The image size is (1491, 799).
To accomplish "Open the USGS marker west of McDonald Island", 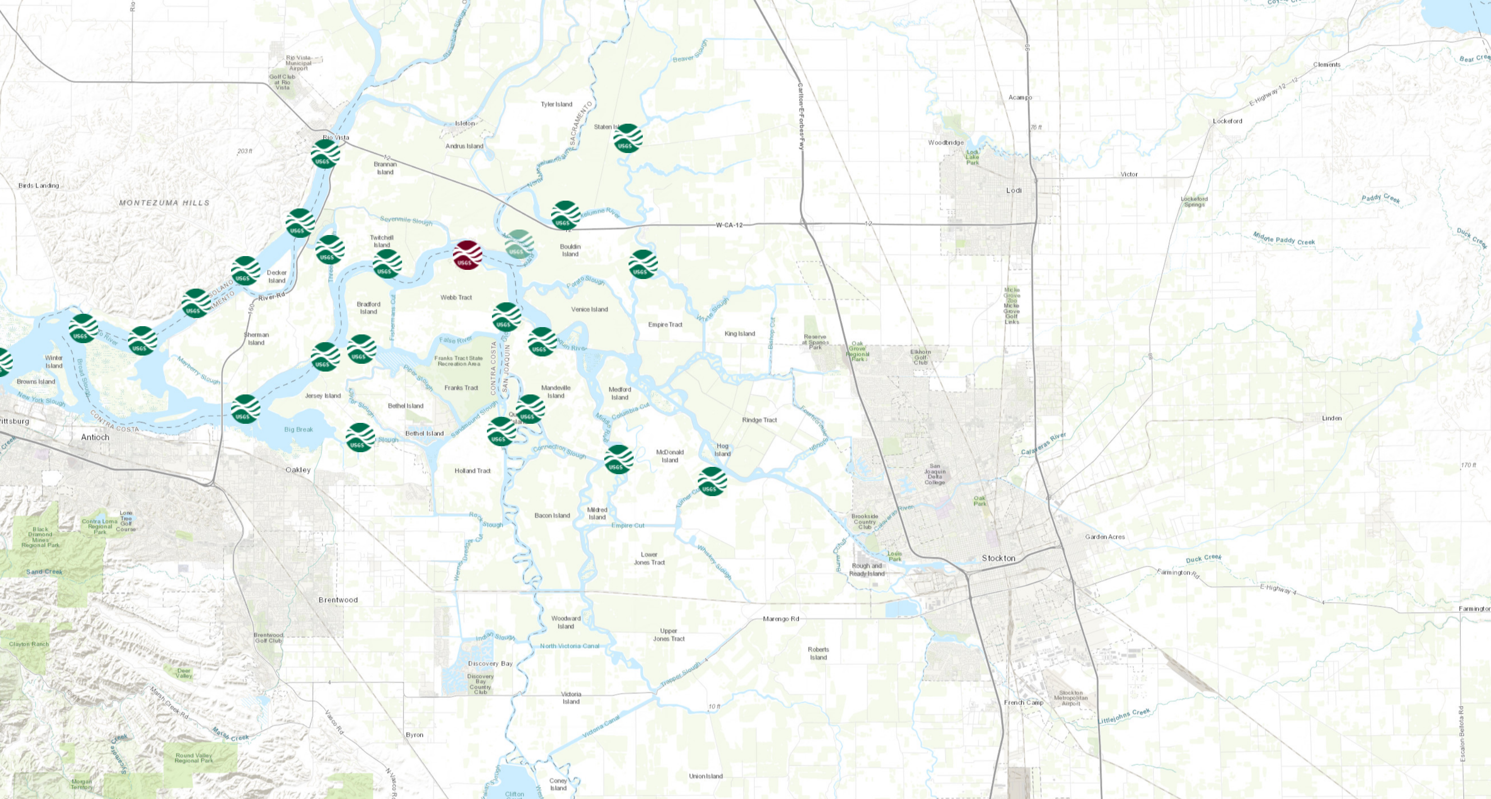I will tap(619, 460).
